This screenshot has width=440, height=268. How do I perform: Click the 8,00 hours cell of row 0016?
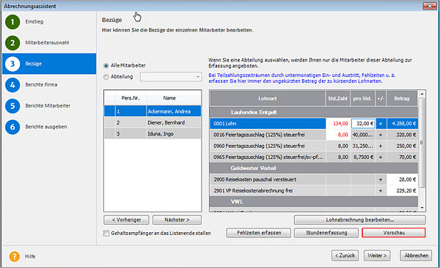click(x=338, y=135)
